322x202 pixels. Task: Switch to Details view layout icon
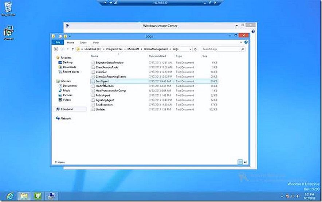click(240, 162)
